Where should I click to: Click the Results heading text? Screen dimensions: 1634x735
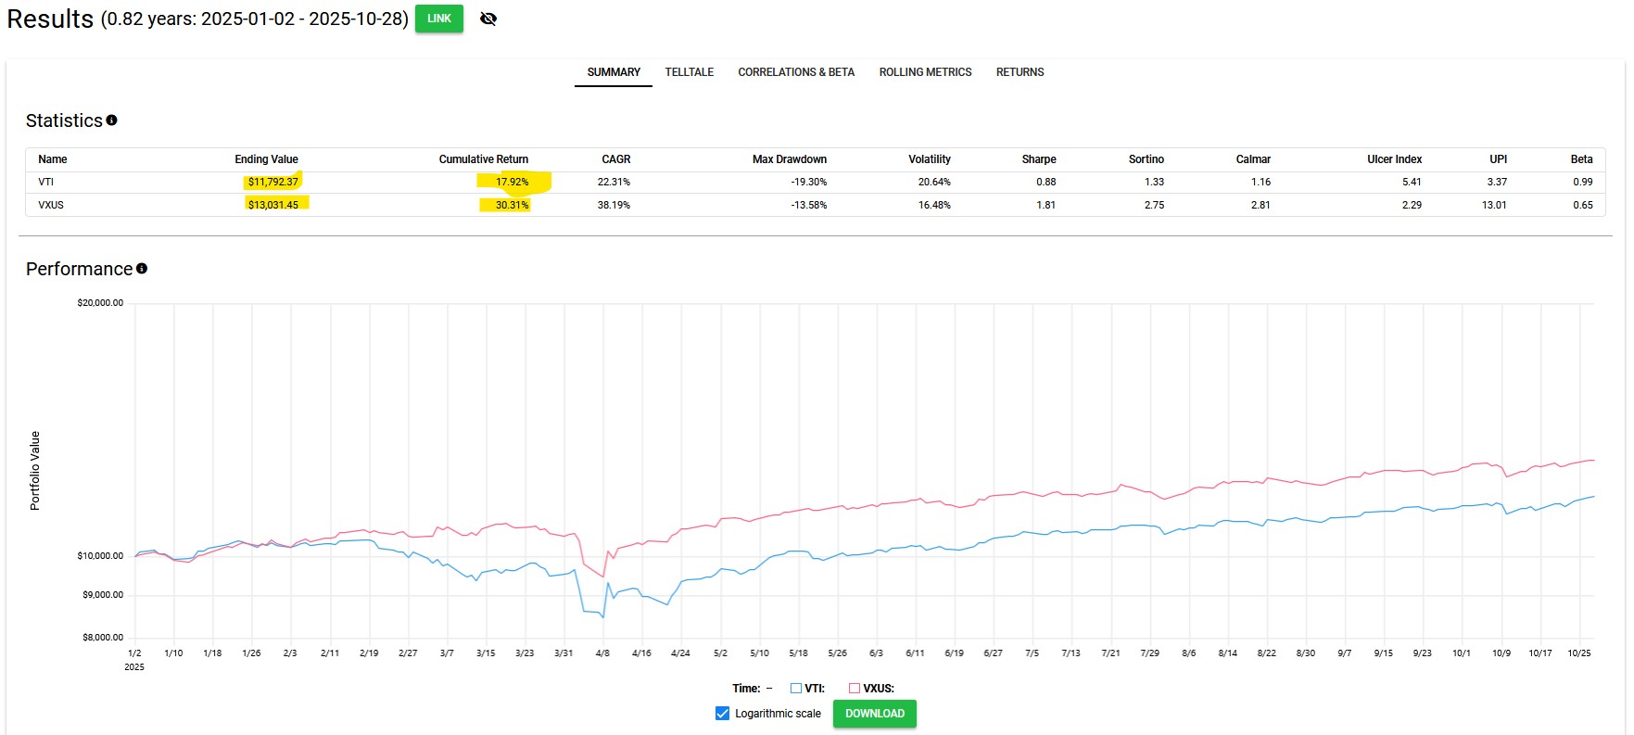[50, 19]
